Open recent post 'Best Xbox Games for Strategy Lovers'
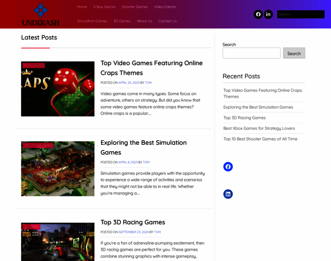331x261 pixels. (259, 128)
